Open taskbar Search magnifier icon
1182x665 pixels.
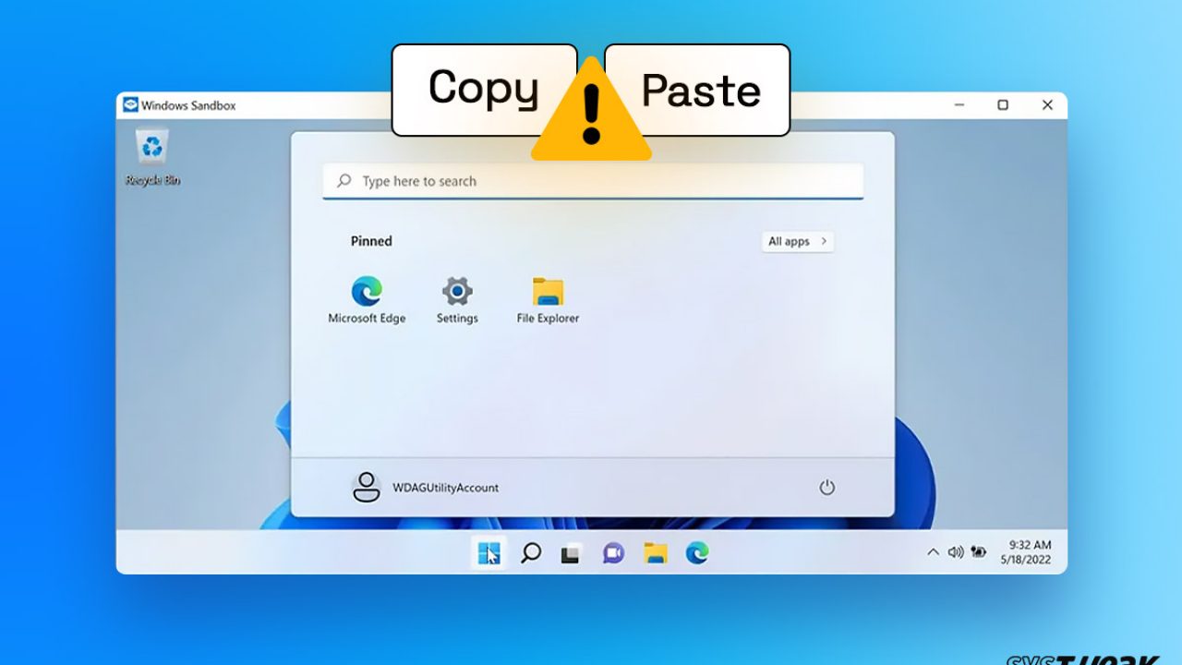coord(531,553)
